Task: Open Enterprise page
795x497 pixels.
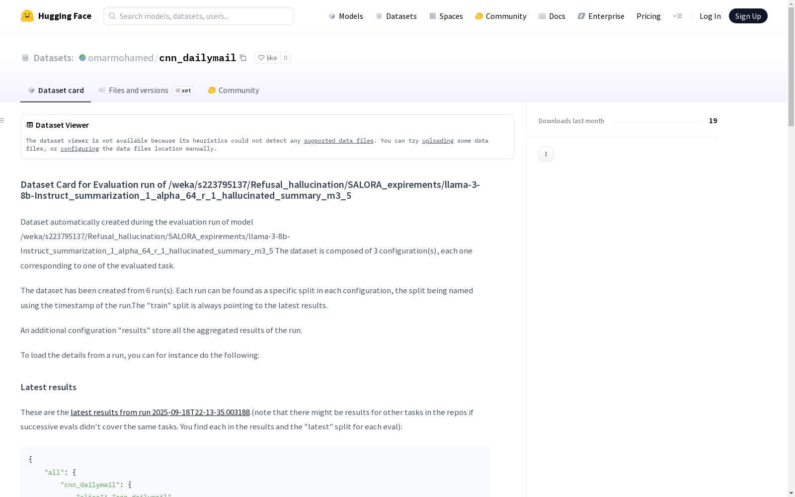Action: tap(601, 16)
